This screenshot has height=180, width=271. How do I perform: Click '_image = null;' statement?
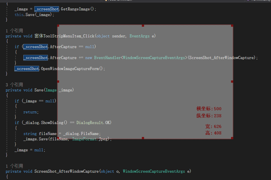30,150
